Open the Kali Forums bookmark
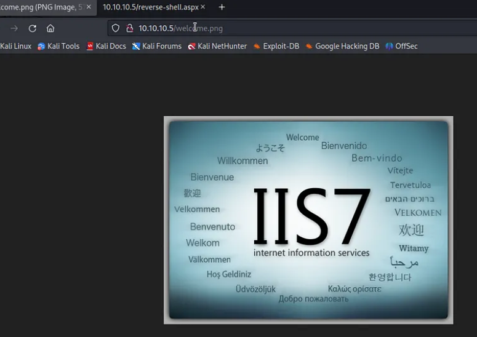 click(157, 46)
